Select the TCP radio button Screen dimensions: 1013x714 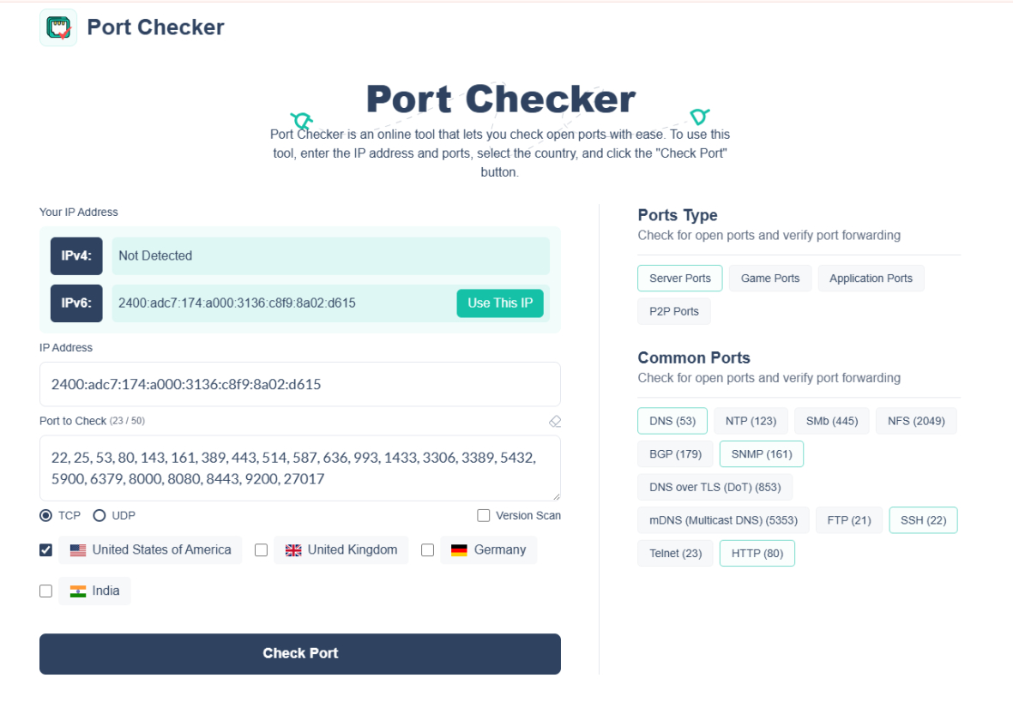45,516
